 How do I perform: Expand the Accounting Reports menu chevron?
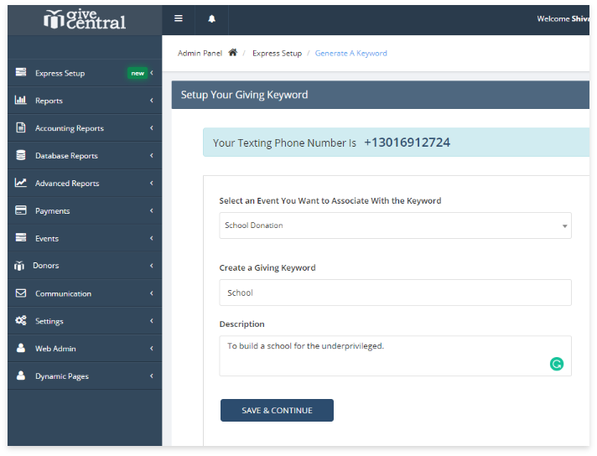click(152, 128)
